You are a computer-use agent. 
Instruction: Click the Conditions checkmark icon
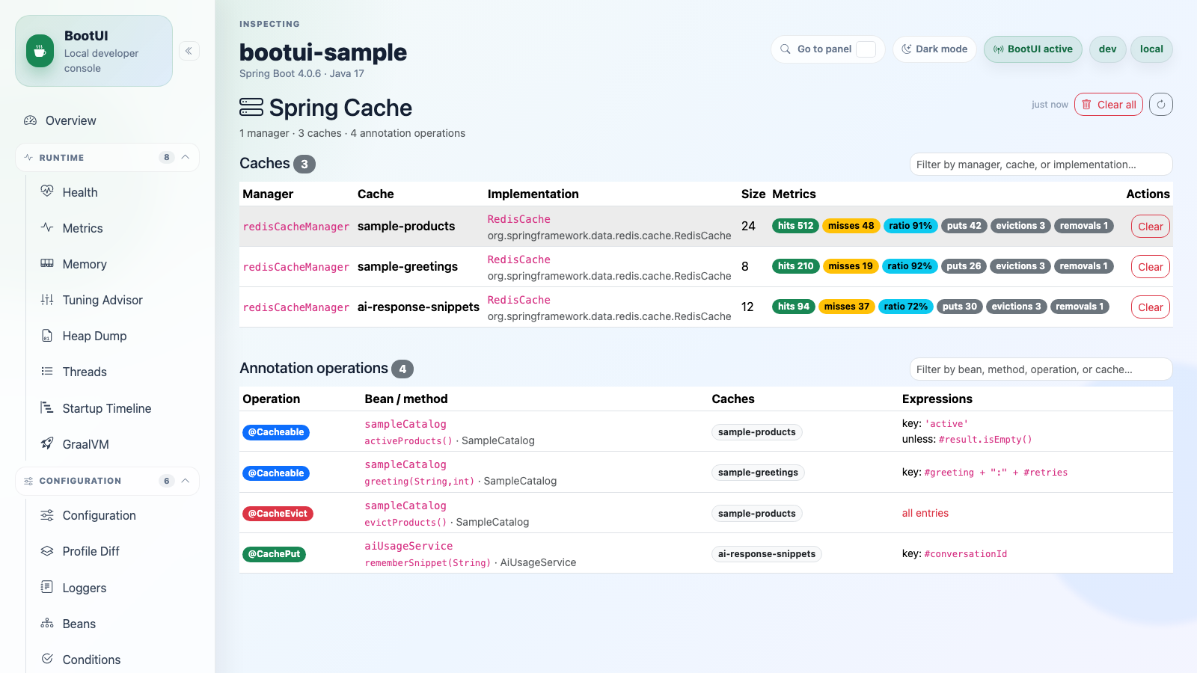click(47, 659)
